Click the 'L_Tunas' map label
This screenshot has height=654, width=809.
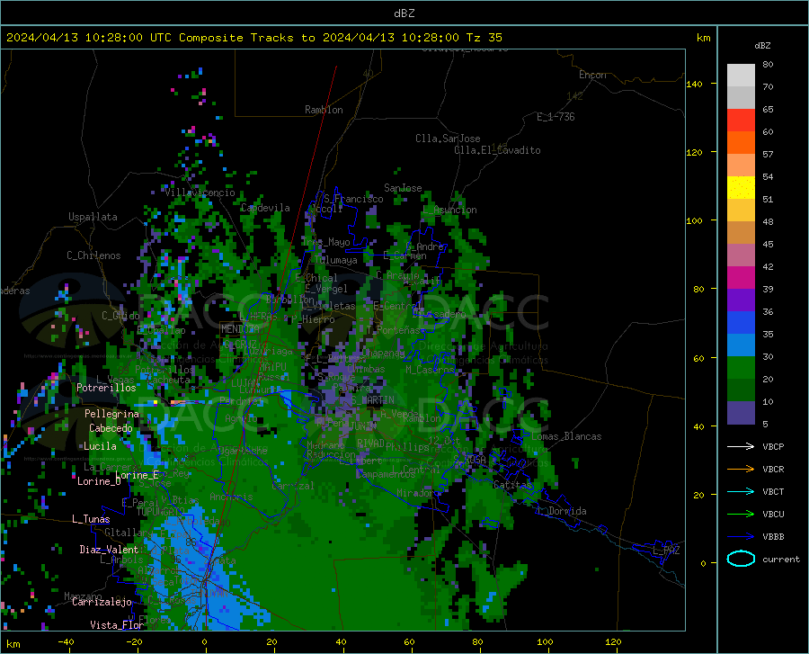(x=91, y=519)
